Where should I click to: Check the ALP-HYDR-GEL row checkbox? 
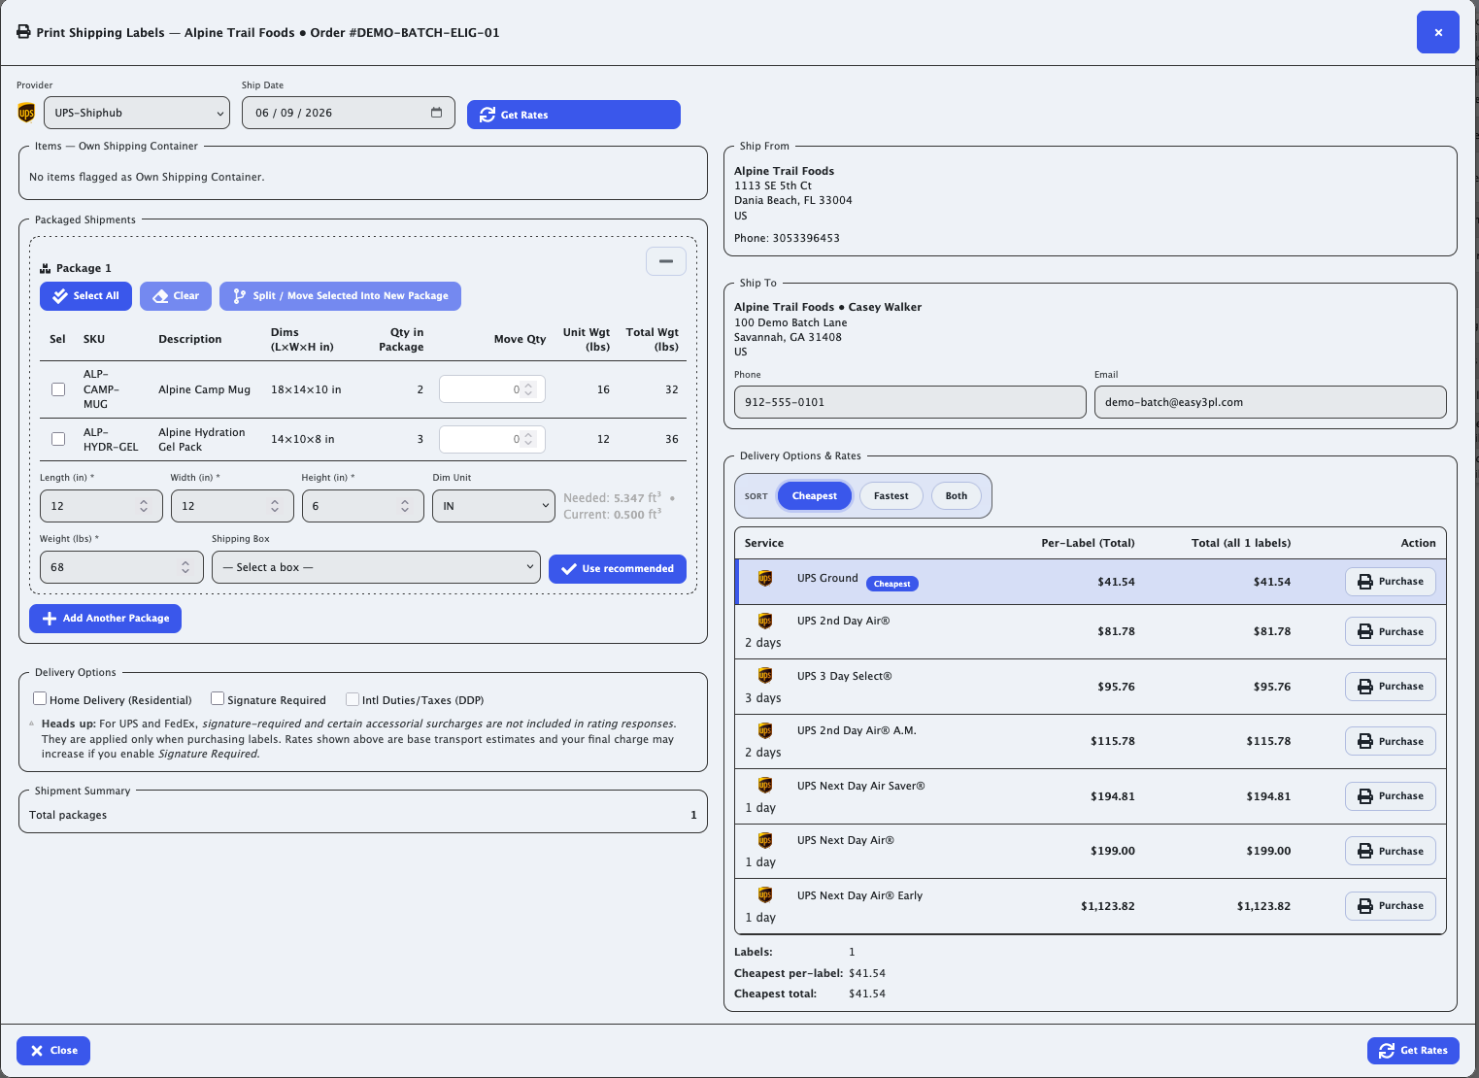[58, 439]
